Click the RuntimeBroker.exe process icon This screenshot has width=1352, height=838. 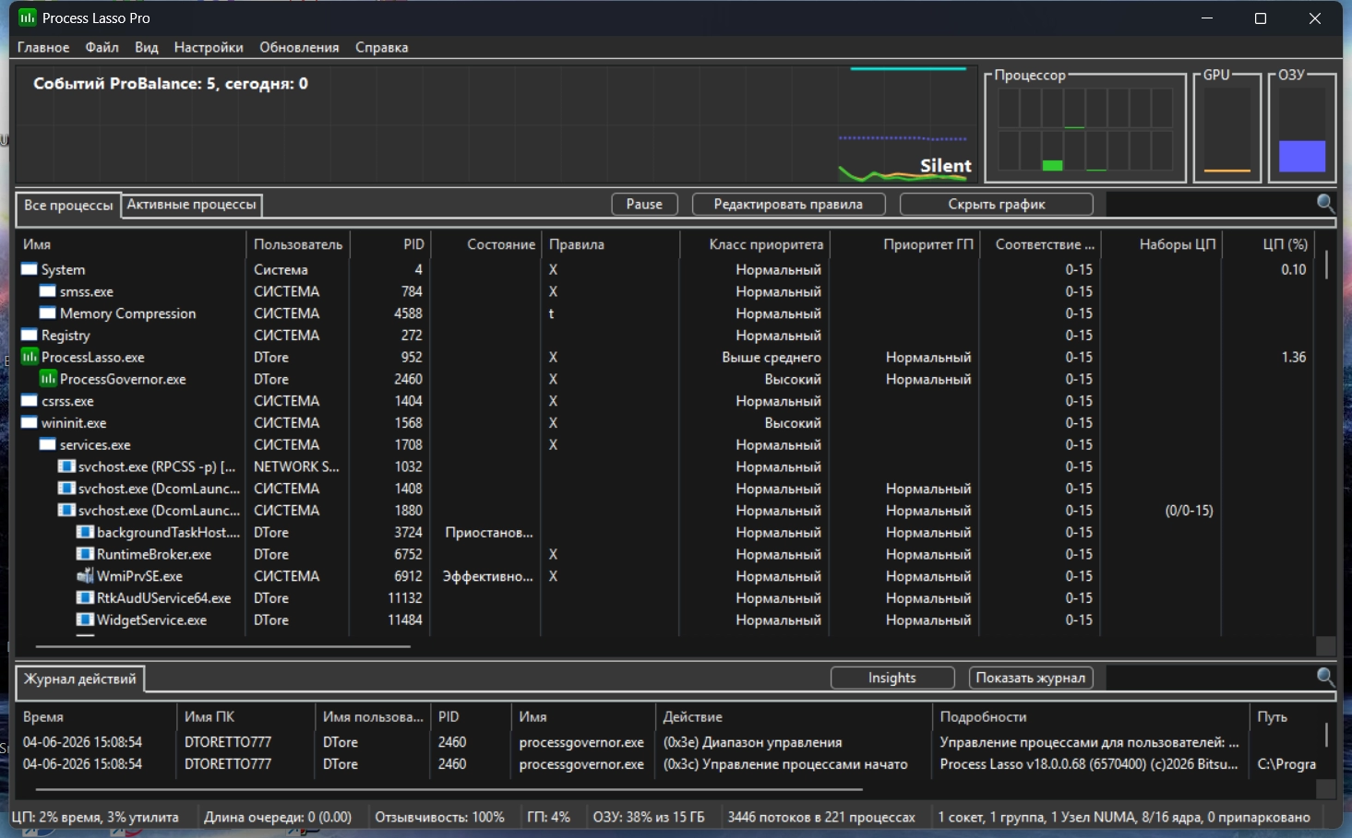point(85,554)
